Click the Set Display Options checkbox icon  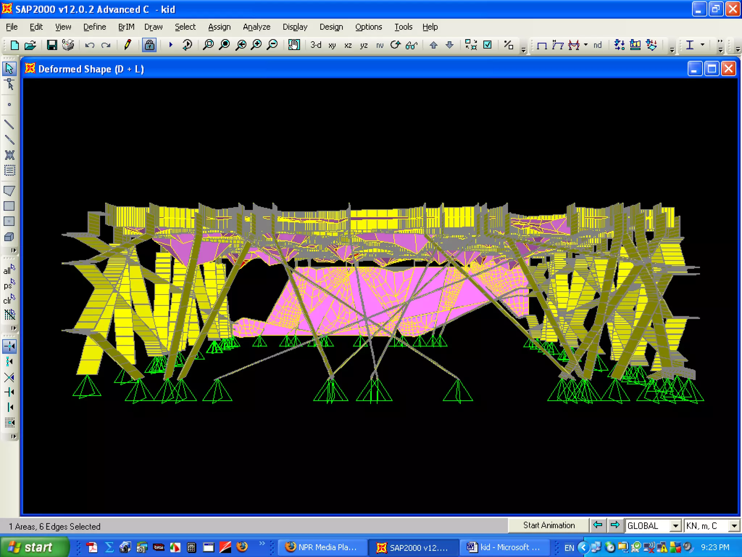pos(488,45)
